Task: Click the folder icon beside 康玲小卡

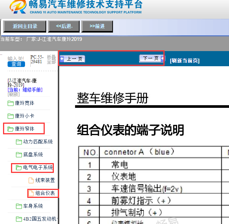Action: [x=11, y=116]
